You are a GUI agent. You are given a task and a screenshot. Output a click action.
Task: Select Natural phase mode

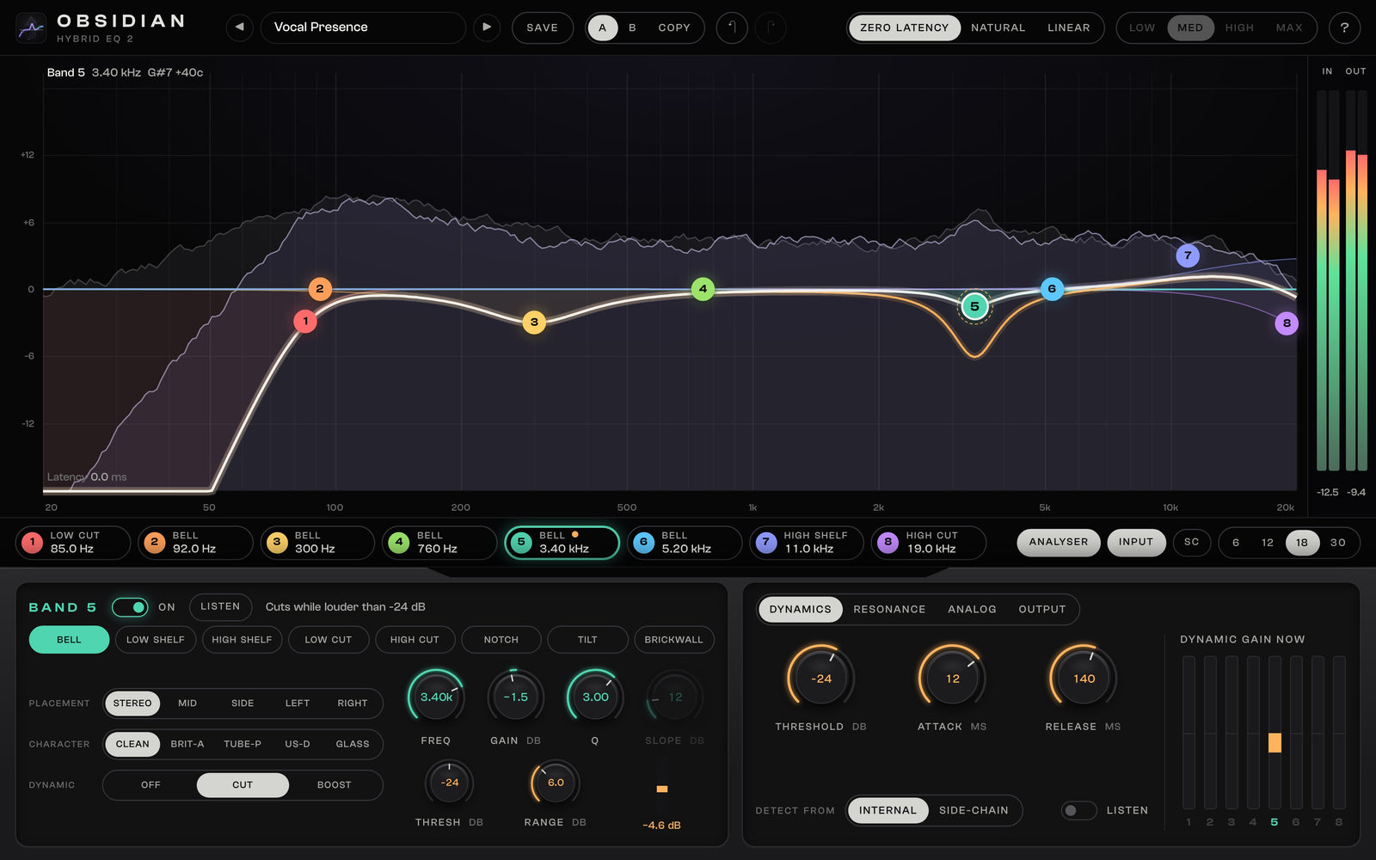pos(998,28)
